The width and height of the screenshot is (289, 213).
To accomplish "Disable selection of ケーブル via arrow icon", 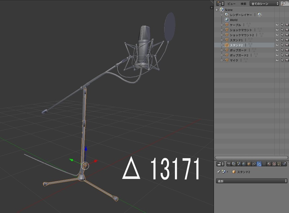I will (x=282, y=25).
